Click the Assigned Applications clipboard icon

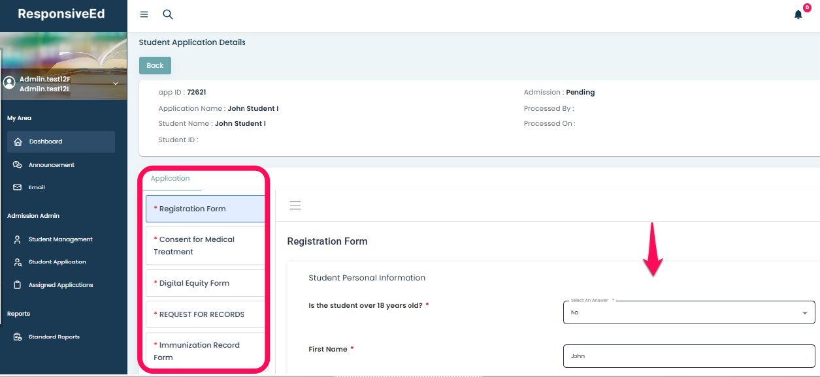[18, 285]
